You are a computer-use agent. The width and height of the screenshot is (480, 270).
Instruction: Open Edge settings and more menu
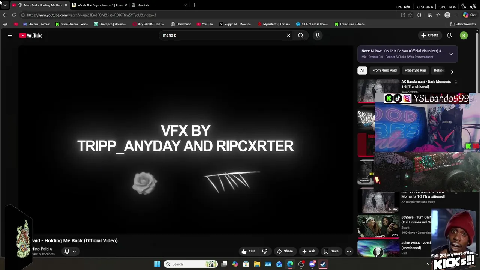click(456, 15)
